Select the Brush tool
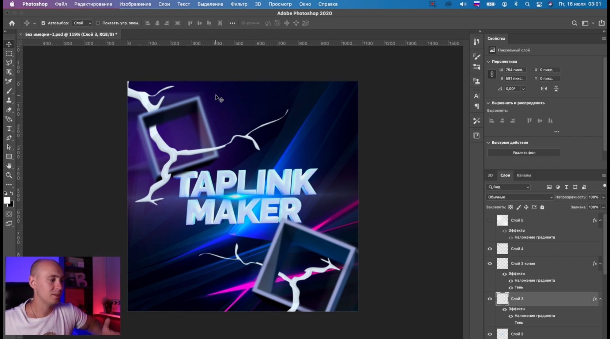610x339 pixels. click(9, 91)
